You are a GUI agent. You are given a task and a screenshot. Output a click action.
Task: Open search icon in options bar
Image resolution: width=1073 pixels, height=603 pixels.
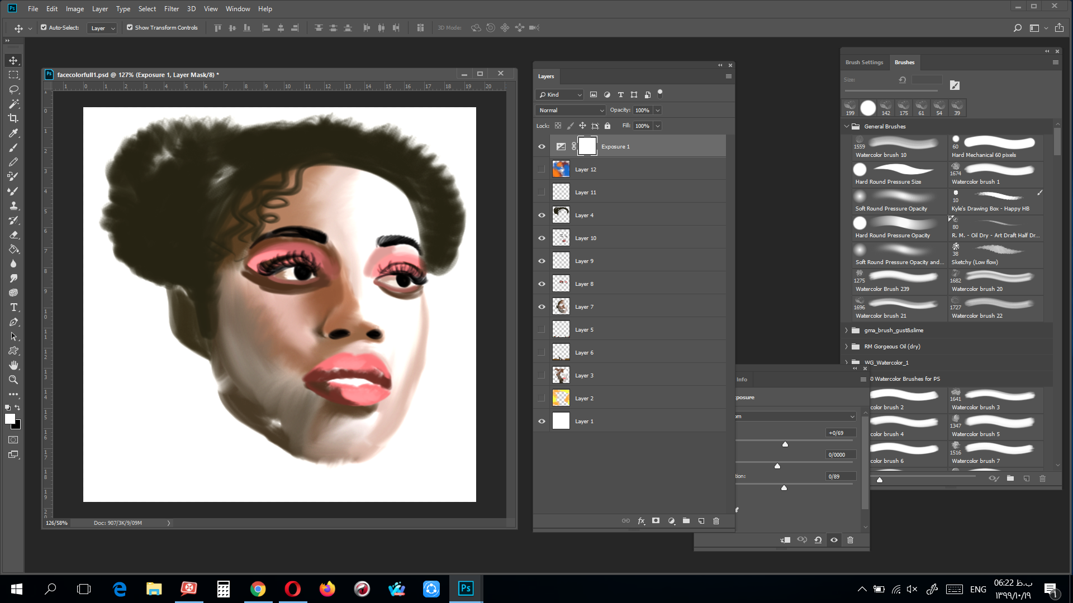[x=1017, y=28]
